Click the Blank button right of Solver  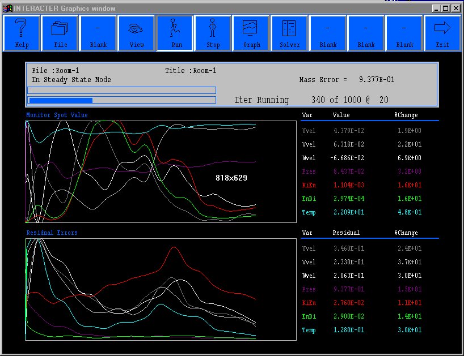328,33
